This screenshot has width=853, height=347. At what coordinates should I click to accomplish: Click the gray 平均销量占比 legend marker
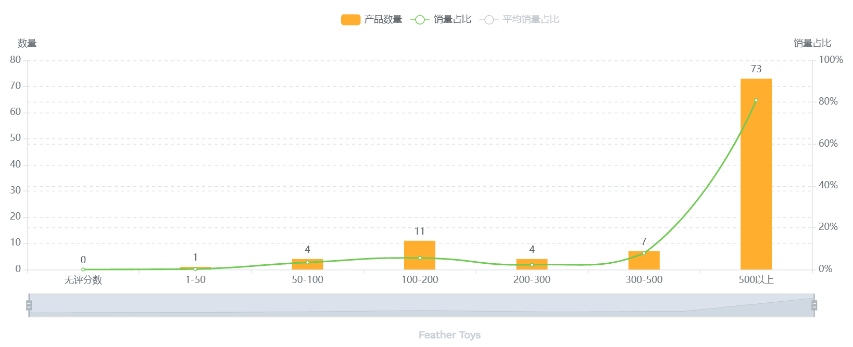click(x=489, y=20)
